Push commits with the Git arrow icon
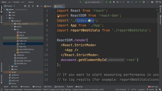The height and width of the screenshot is (91, 162). (x=140, y=2)
